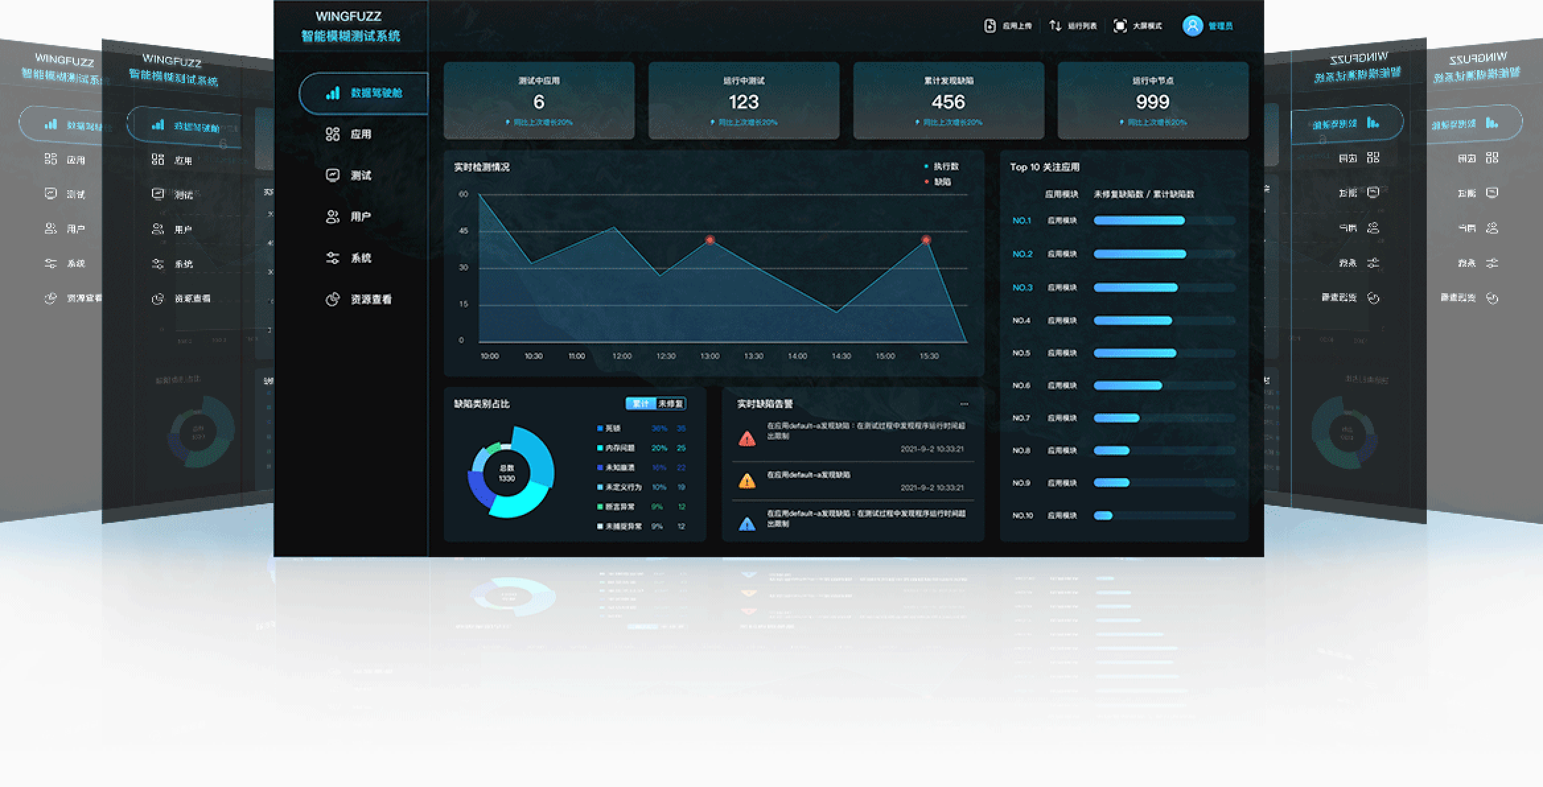Open the red warning alert entry
1543x787 pixels.
pos(853,436)
